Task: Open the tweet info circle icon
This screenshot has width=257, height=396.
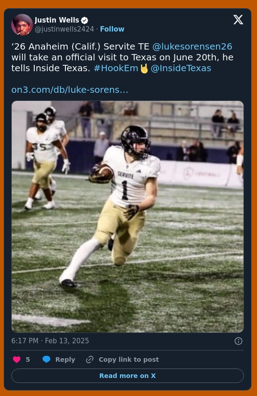Action: pos(239,341)
